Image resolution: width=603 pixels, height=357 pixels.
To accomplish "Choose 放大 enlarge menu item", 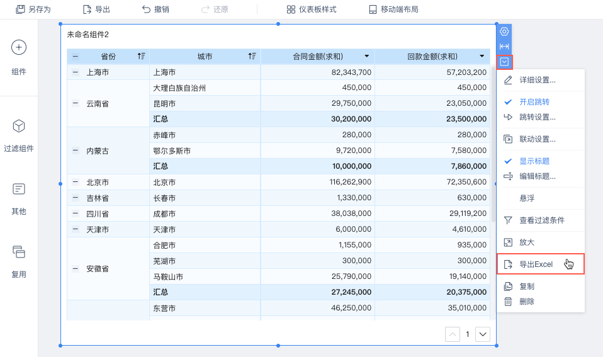I will pos(541,242).
